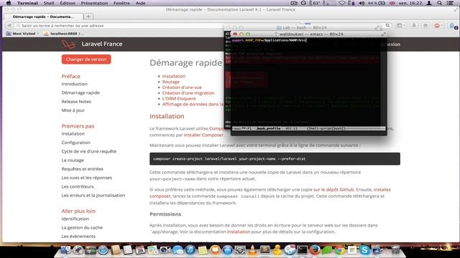Jump to Création d'une vue link
Screen dimensions: 460x258
click(x=182, y=87)
